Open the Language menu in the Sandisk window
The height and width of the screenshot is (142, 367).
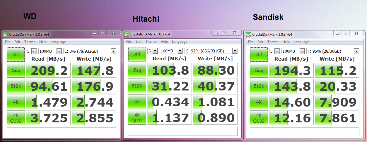[301, 42]
